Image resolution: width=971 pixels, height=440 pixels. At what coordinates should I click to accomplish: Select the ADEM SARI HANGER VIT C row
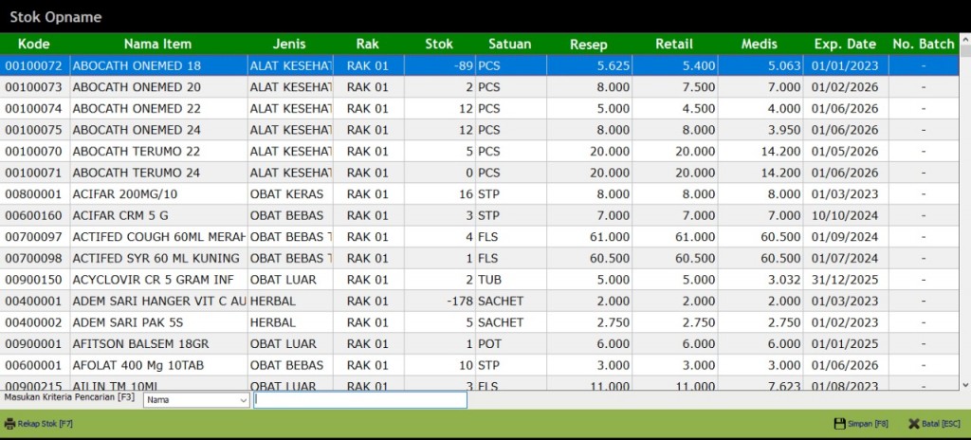[x=158, y=301]
